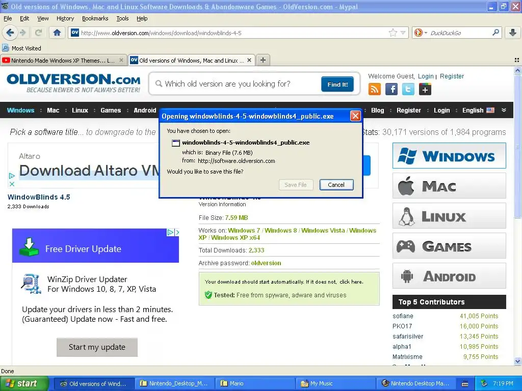This screenshot has height=391, width=522.
Task: Close the AdChoices X on Altaro ad
Action: tap(12, 184)
